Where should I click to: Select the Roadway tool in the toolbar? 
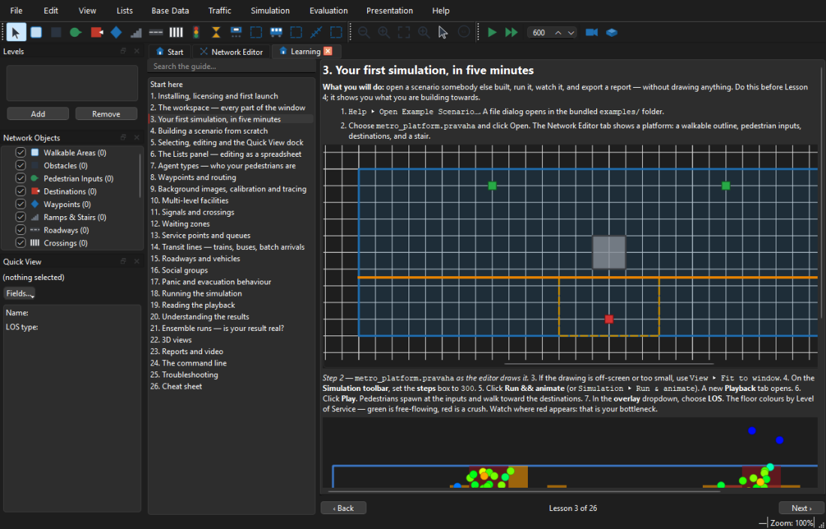(x=156, y=32)
